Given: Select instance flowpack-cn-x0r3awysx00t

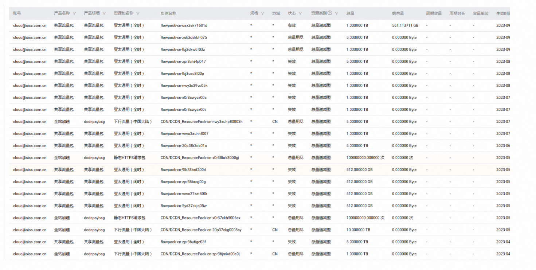Looking at the screenshot, I should pos(183,110).
